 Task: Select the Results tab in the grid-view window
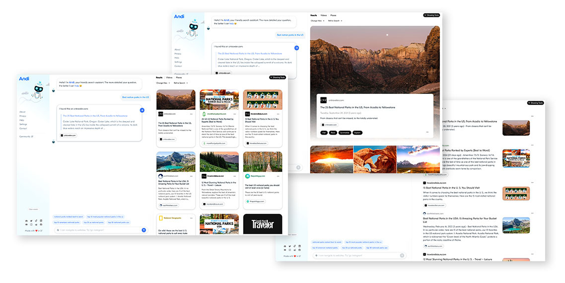pyautogui.click(x=159, y=77)
